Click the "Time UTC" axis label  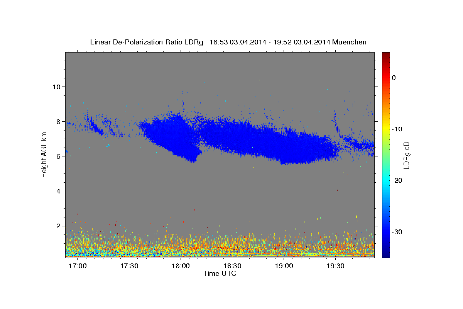pos(220,273)
